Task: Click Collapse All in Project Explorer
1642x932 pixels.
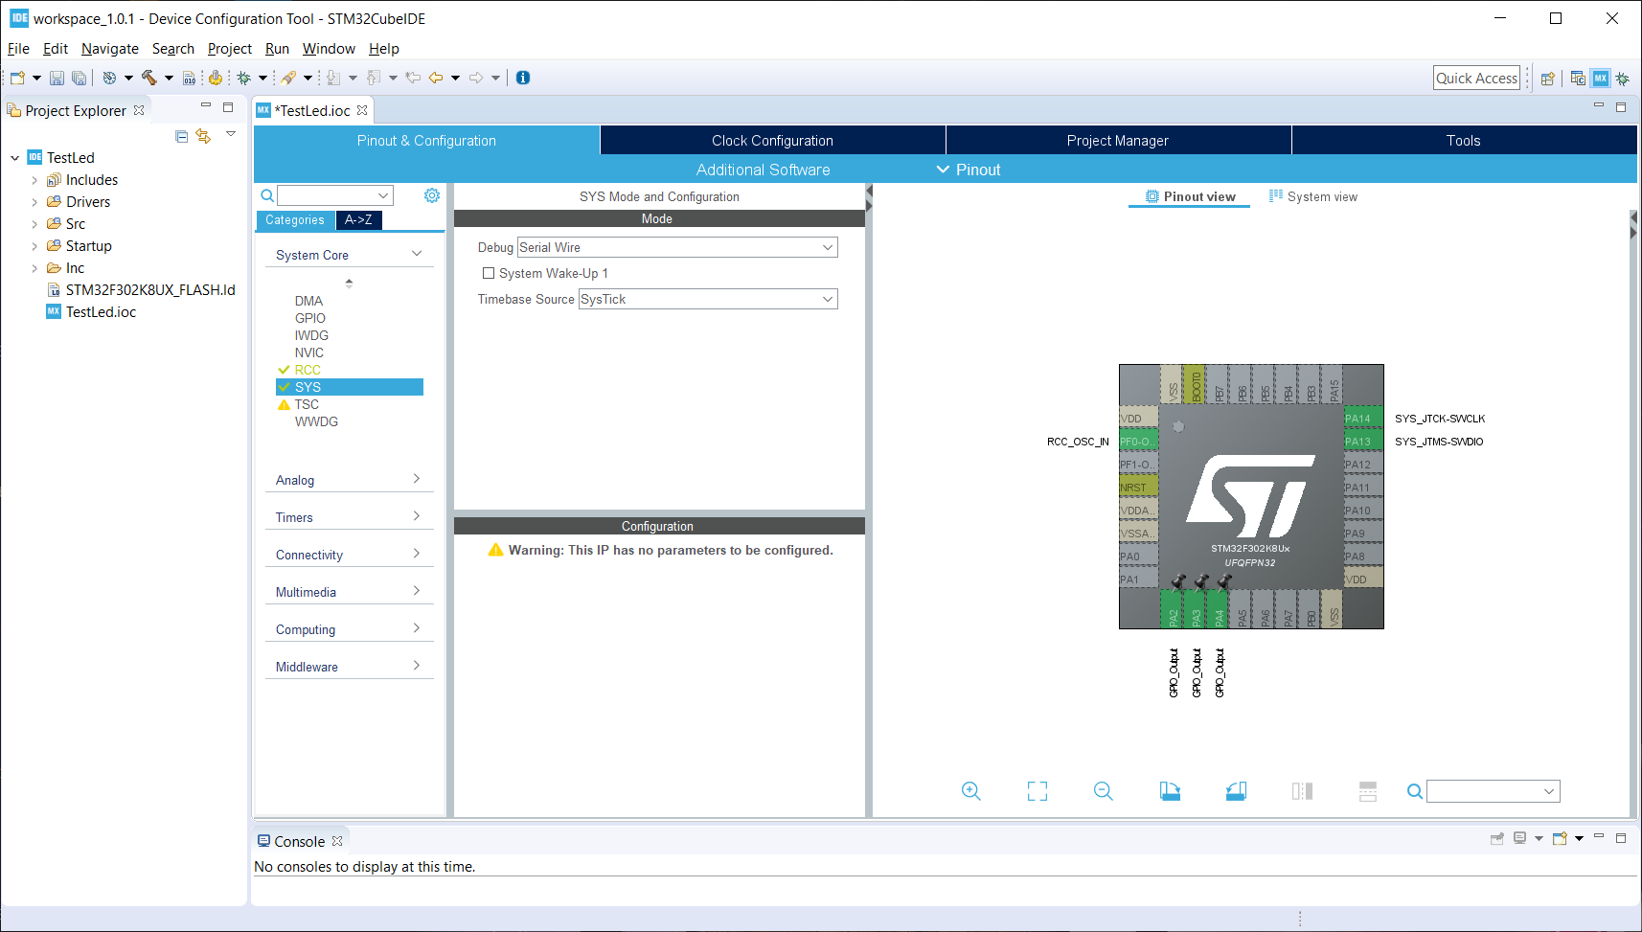Action: (182, 136)
